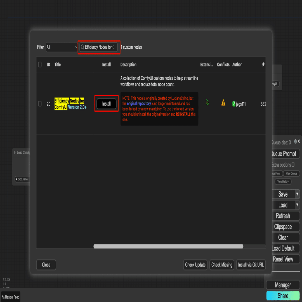Click the Check Missing button
The width and height of the screenshot is (302, 302).
pyautogui.click(x=222, y=265)
